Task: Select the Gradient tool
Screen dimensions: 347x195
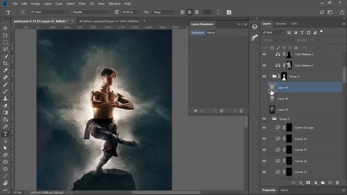Action: pyautogui.click(x=5, y=113)
